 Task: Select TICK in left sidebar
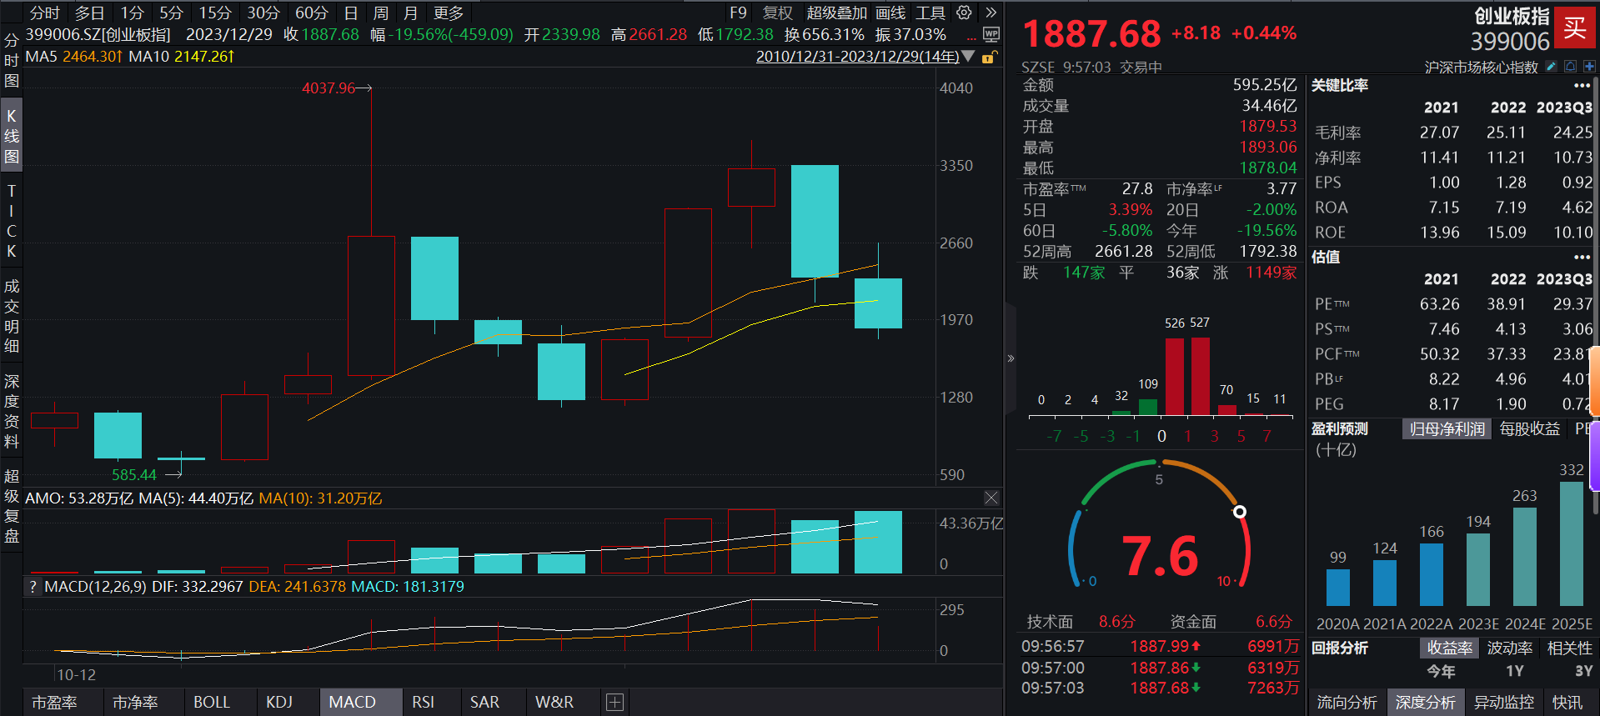12,221
